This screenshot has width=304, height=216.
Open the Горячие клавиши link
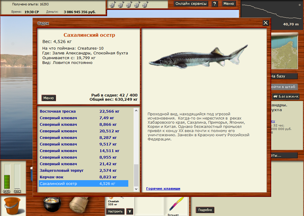click(x=163, y=189)
